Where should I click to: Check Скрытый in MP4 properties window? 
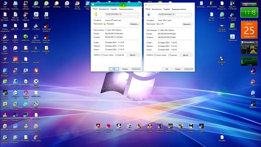[x=169, y=55]
